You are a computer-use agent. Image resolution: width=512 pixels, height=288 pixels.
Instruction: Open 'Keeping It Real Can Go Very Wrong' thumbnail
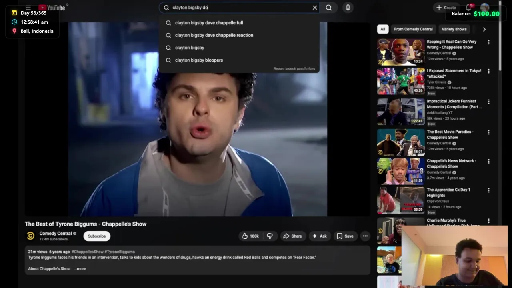pyautogui.click(x=401, y=52)
